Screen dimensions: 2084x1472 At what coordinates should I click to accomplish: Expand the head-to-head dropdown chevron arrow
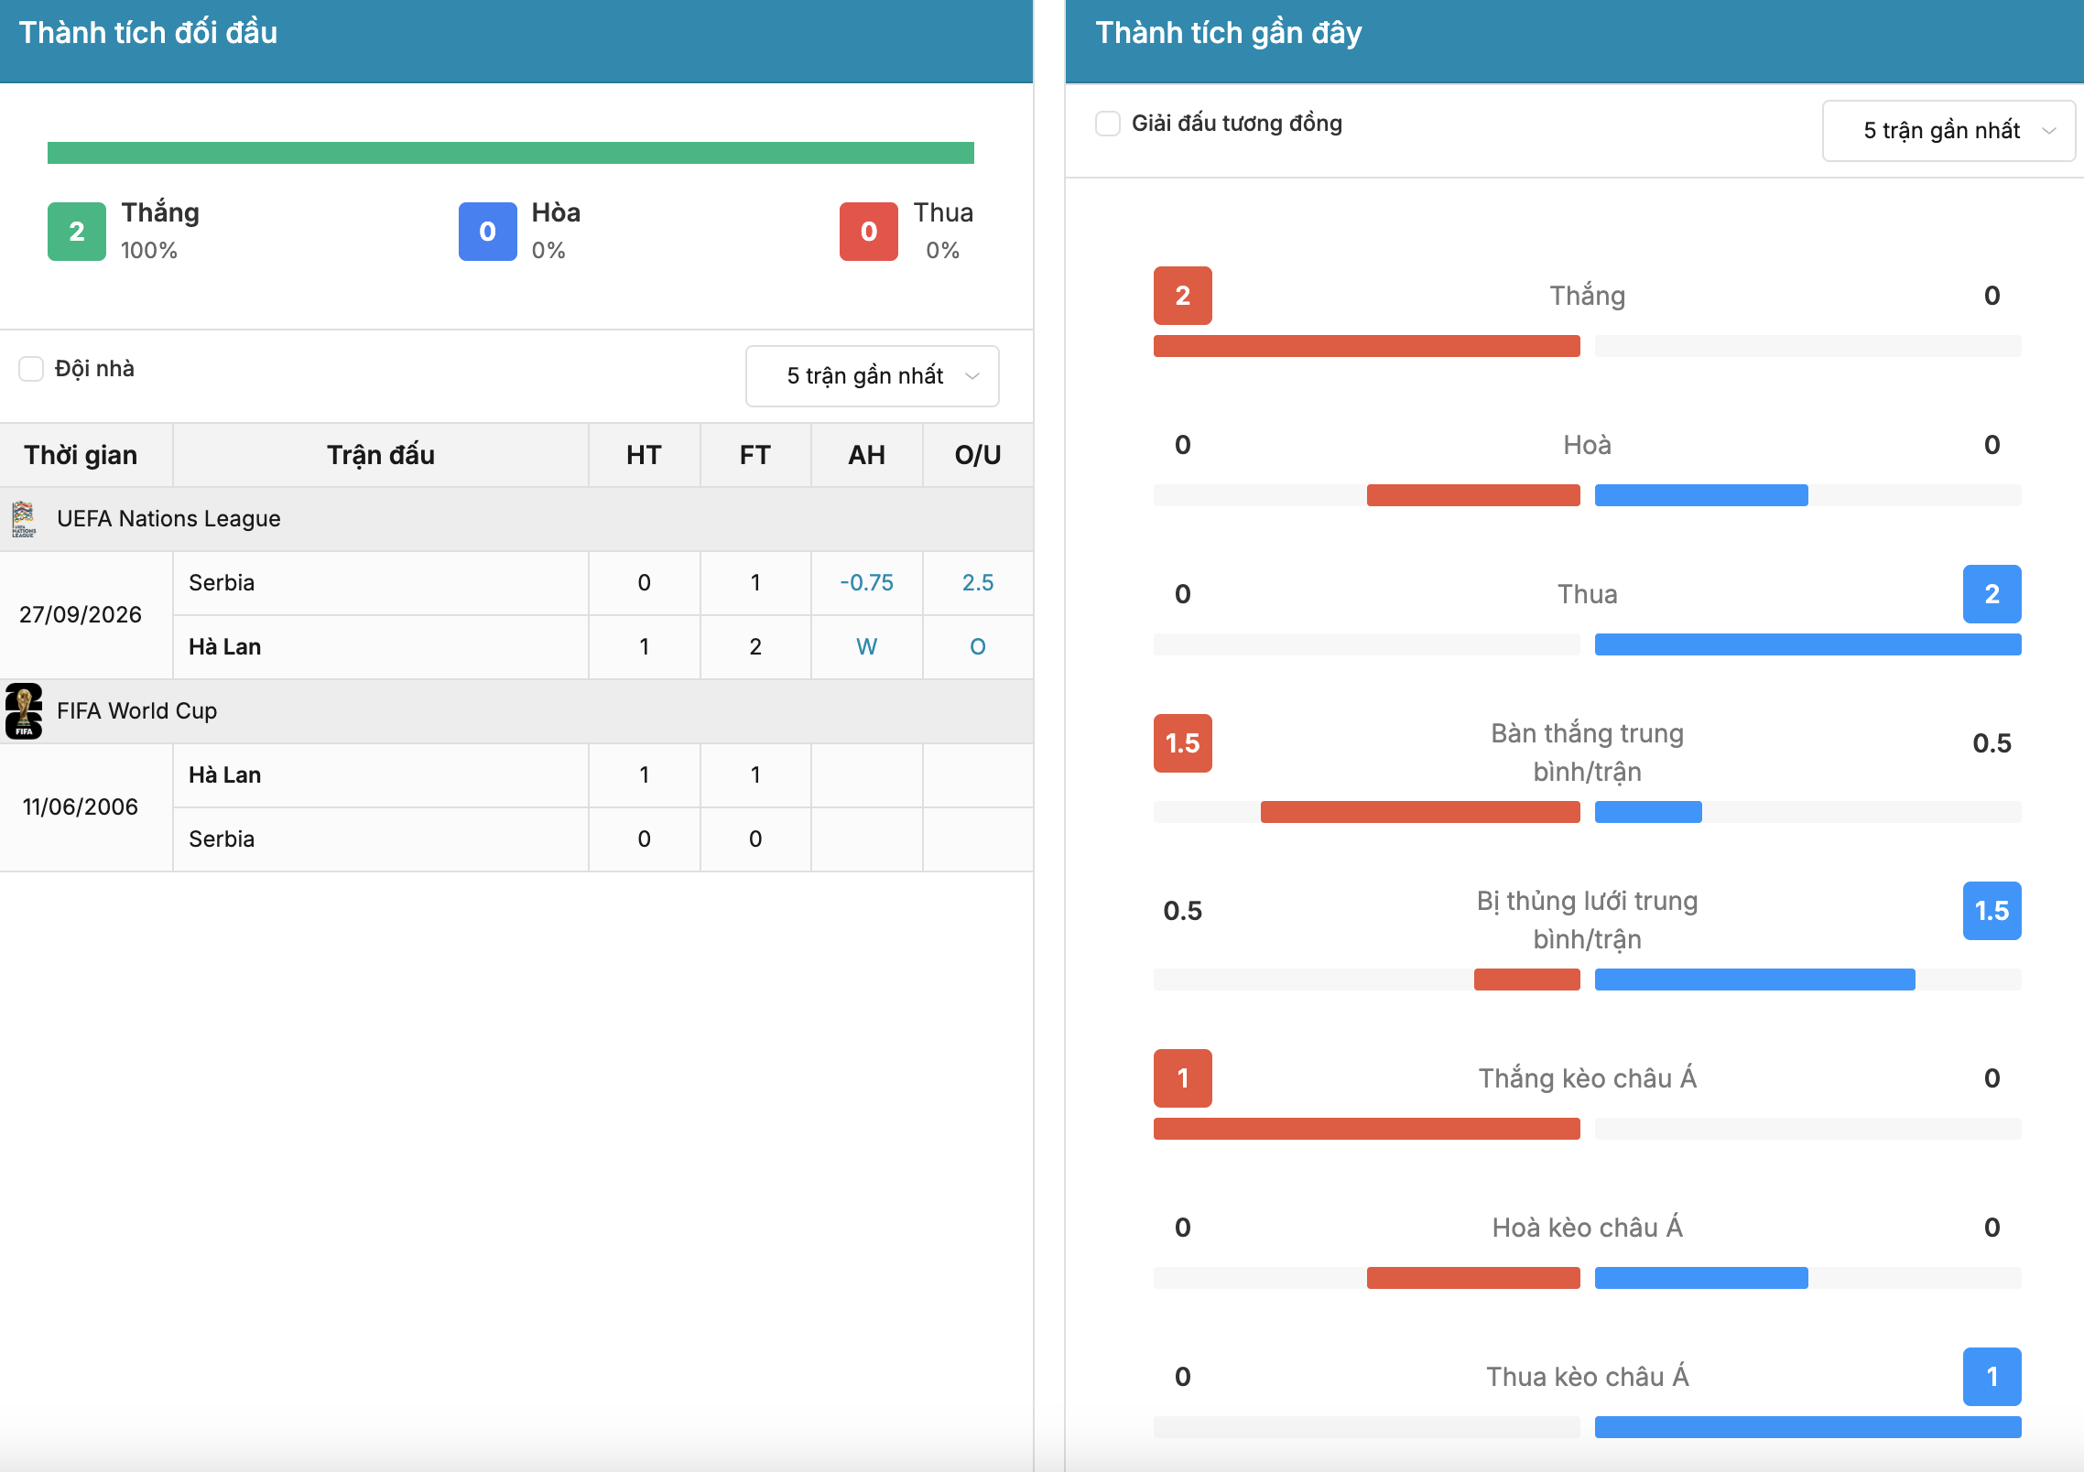[972, 376]
